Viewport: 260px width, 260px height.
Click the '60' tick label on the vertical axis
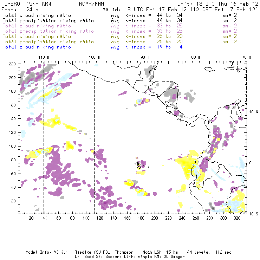tap(13, 174)
